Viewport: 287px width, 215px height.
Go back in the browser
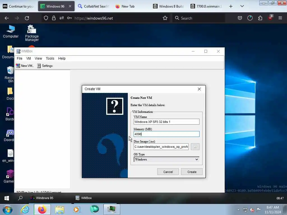click(7, 18)
